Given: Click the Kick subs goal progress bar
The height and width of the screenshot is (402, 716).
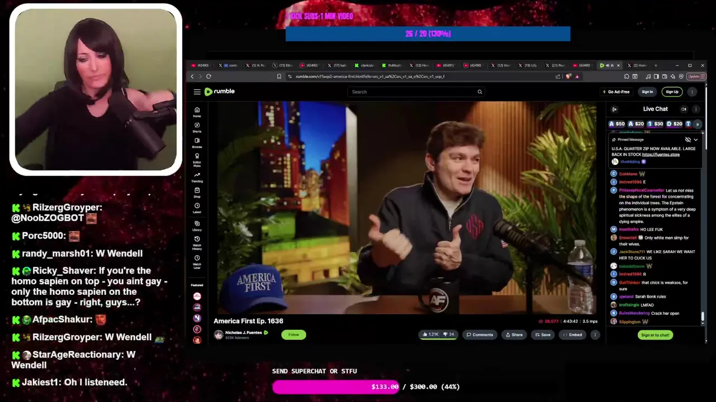Looking at the screenshot, I should tap(428, 34).
